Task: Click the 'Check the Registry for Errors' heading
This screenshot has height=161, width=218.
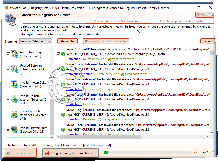Action: (45, 15)
